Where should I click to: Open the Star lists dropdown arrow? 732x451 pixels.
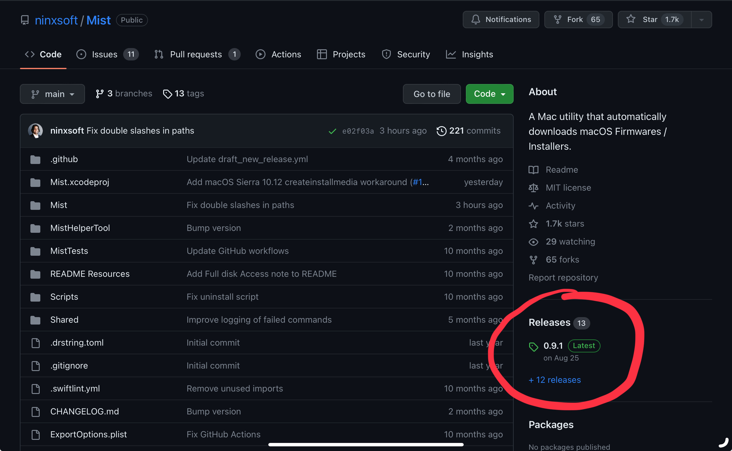pos(701,20)
